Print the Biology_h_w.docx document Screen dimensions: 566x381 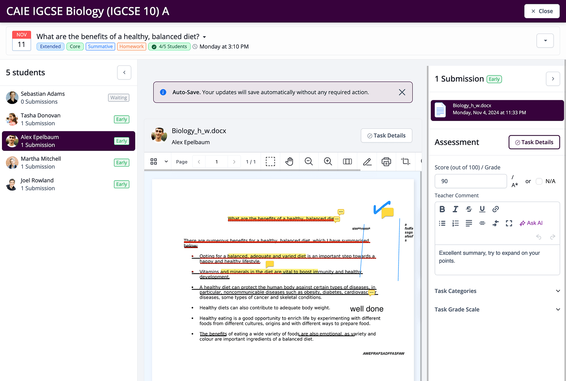click(x=386, y=162)
